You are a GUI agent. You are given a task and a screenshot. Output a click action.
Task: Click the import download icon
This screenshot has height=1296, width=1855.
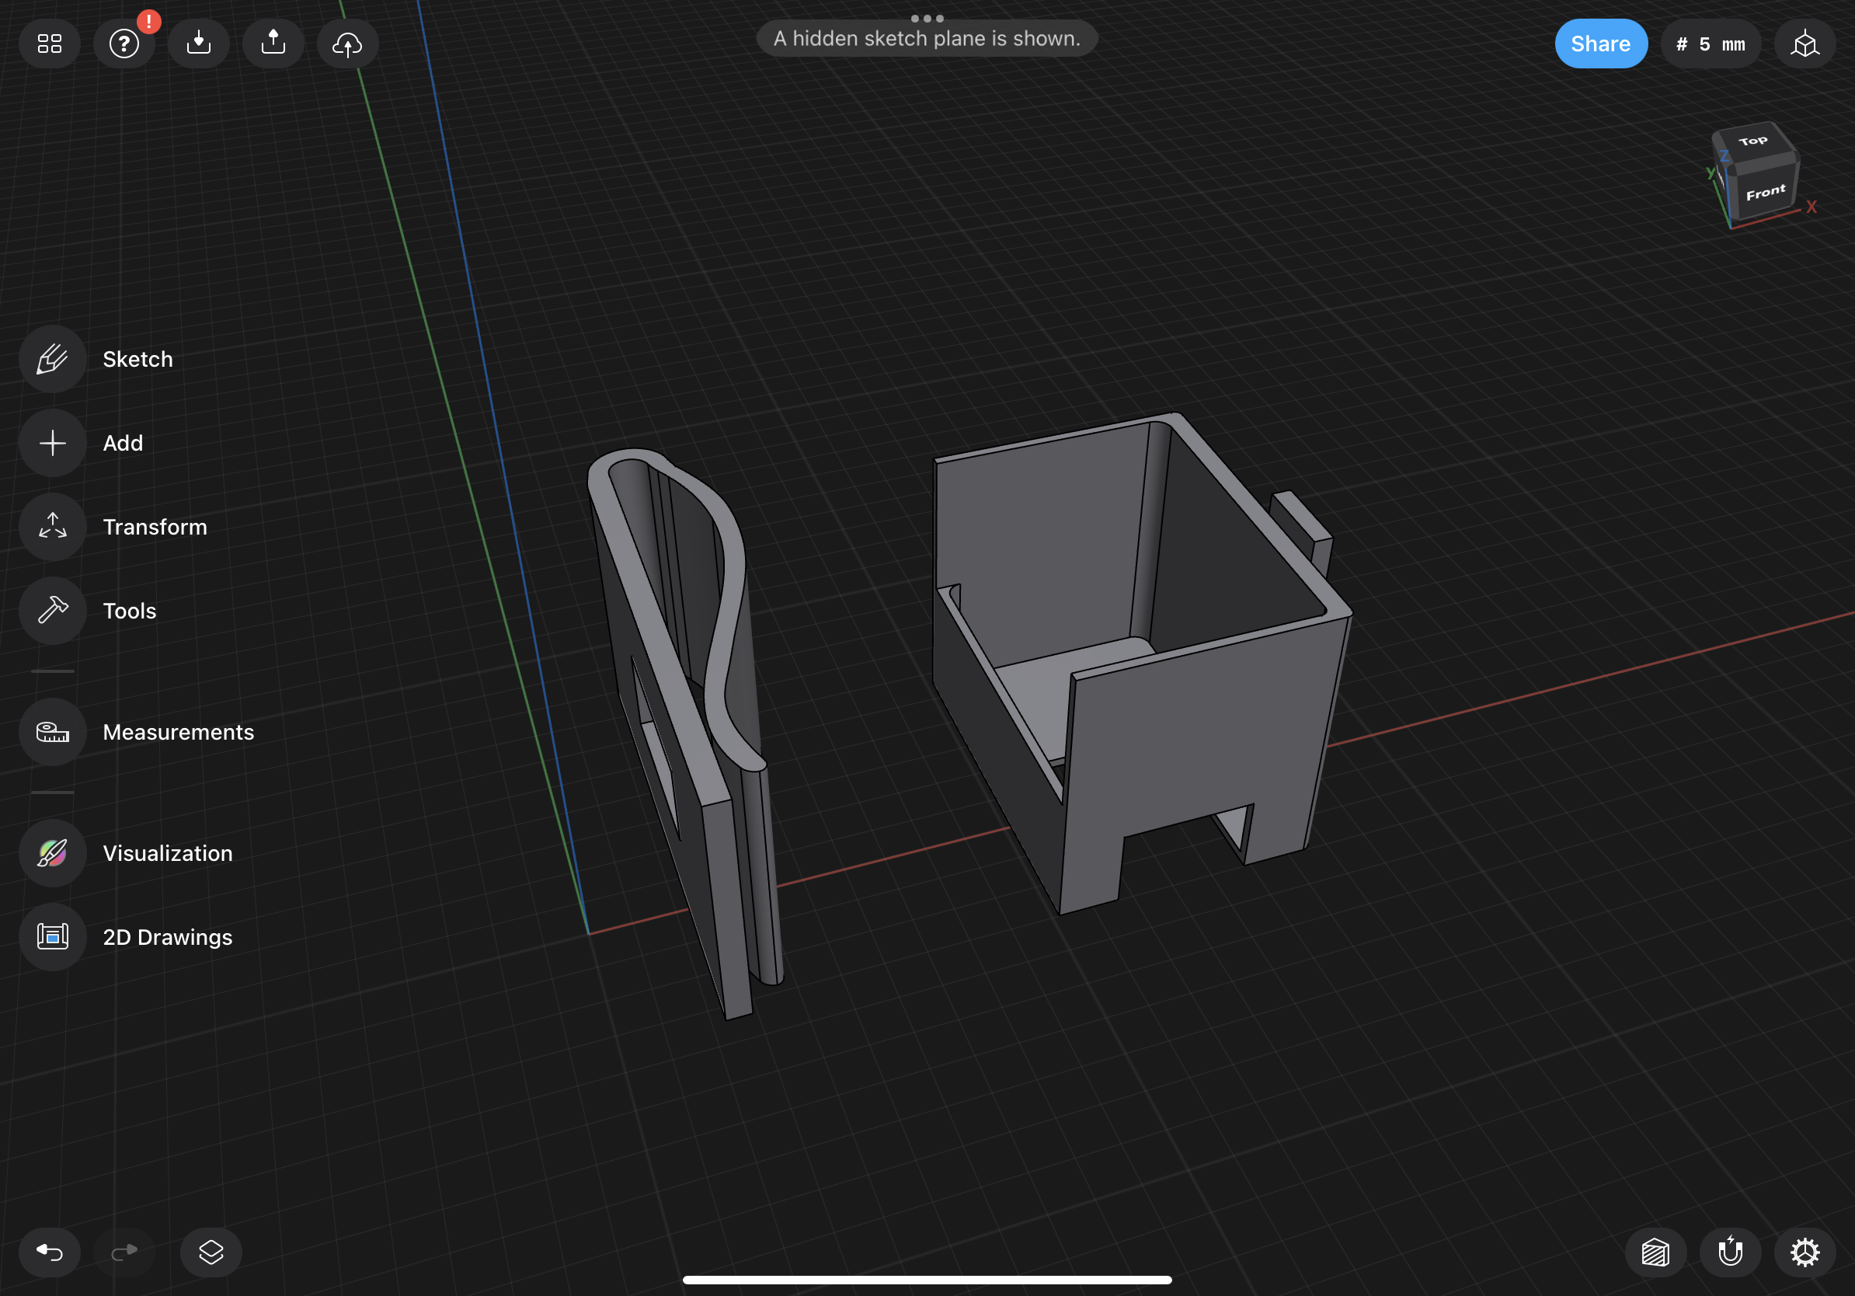pos(198,44)
